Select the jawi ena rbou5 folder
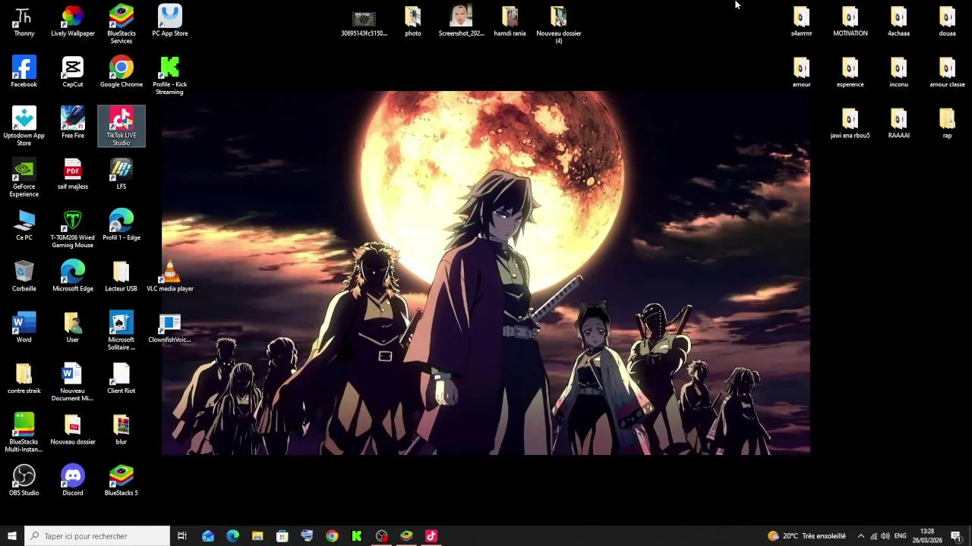The width and height of the screenshot is (972, 546). pos(850,123)
